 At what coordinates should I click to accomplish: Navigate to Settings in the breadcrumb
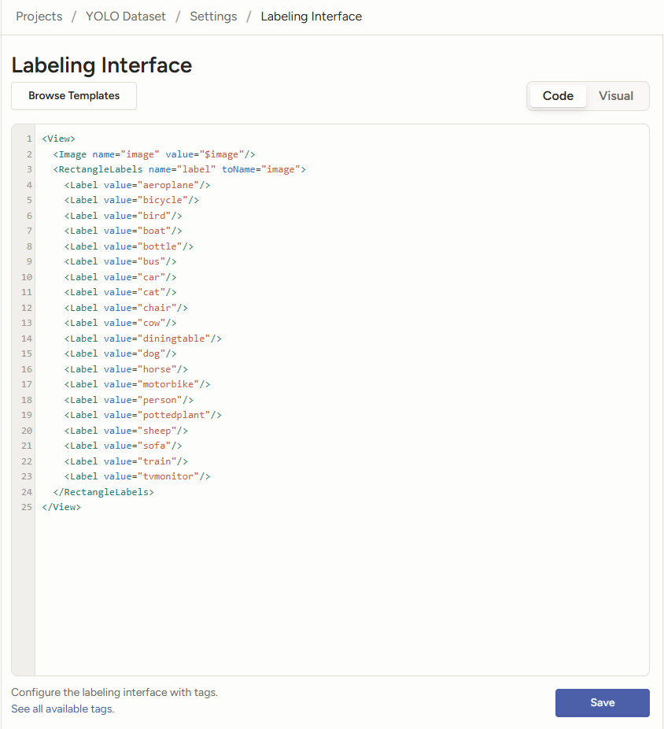[213, 17]
